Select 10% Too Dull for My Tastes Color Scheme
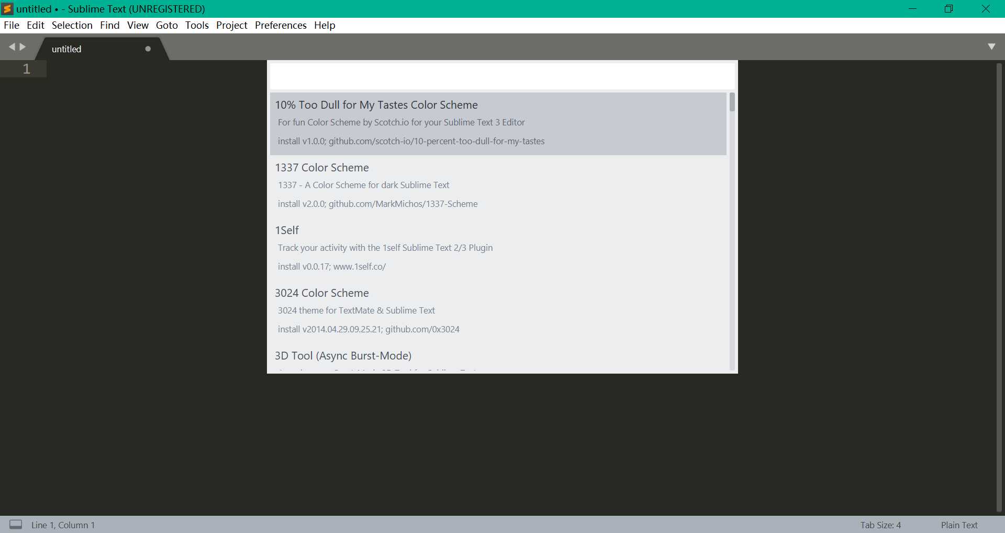The image size is (1005, 533). 498,123
